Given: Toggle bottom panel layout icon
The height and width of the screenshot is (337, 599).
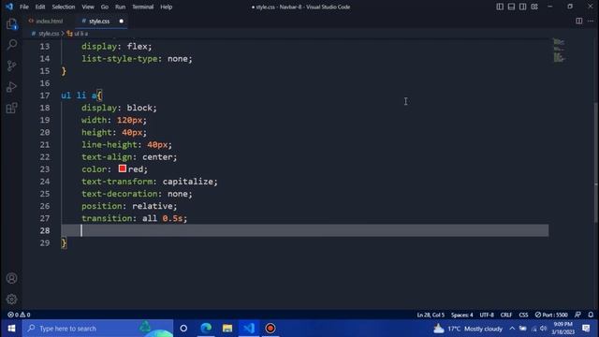Looking at the screenshot, I should 511,7.
